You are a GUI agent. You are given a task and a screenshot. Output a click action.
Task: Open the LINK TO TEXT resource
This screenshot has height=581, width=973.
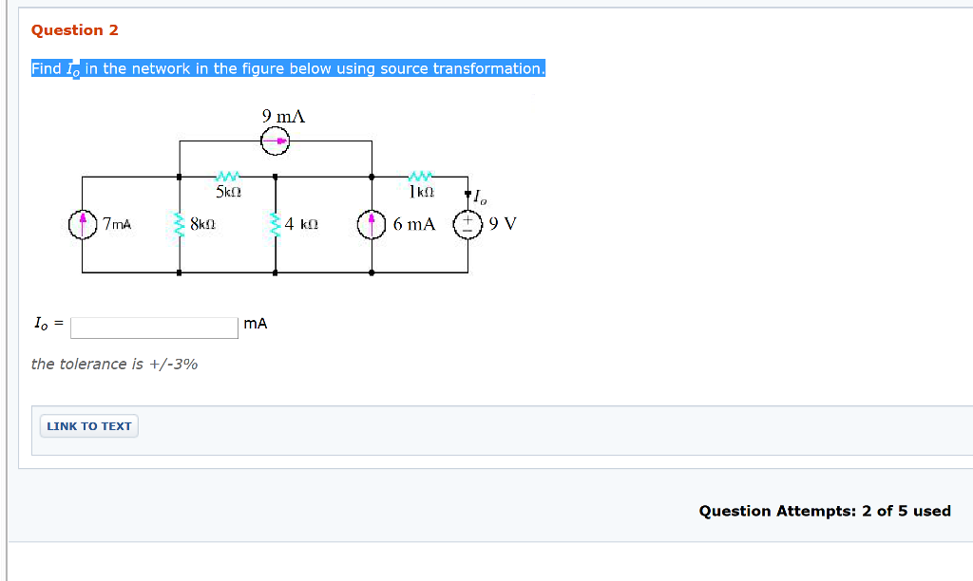[x=88, y=425]
